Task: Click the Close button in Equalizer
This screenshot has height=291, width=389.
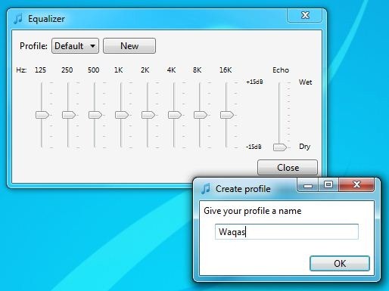Action: point(288,167)
